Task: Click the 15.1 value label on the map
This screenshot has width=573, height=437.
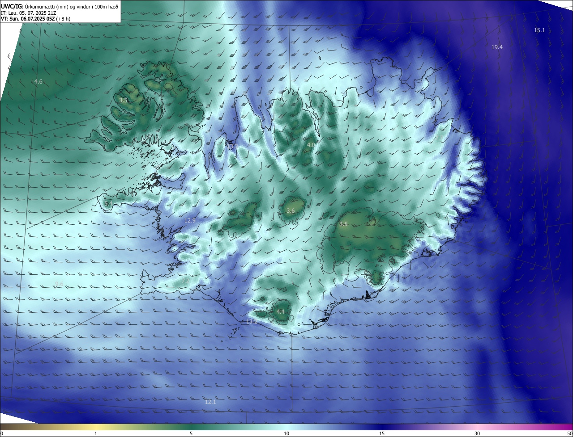Action: [x=539, y=30]
